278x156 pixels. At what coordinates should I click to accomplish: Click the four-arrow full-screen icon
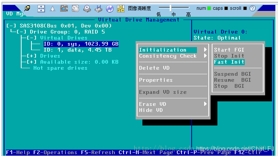click(41, 8)
